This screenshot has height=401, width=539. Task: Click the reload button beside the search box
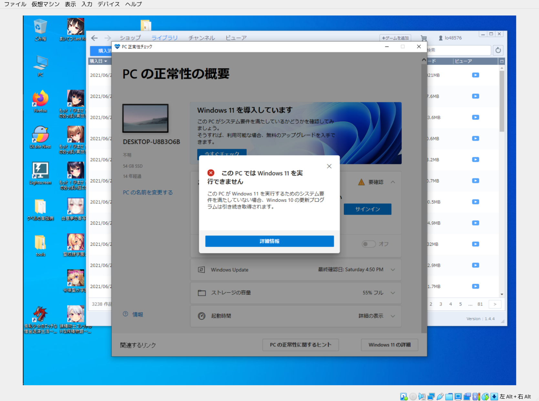[498, 50]
